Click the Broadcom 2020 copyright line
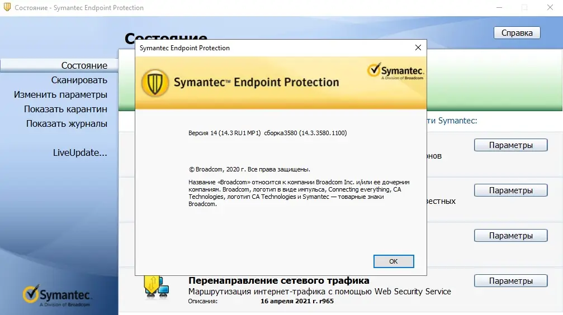563x315 pixels. (x=249, y=169)
